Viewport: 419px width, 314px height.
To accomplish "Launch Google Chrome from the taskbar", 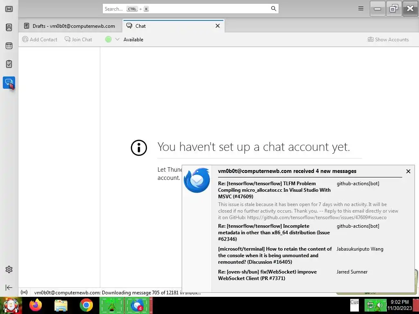I will (86, 305).
